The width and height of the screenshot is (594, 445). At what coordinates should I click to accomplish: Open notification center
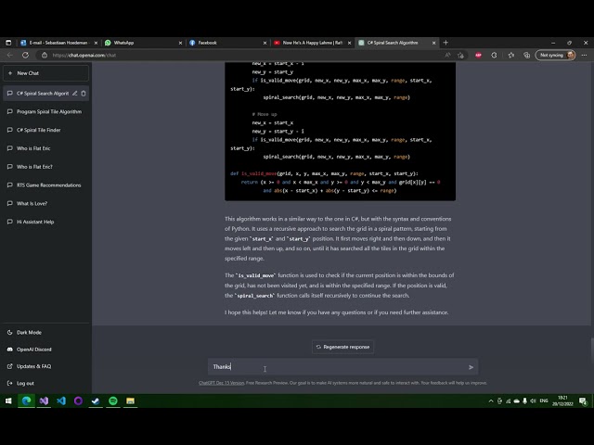pyautogui.click(x=584, y=400)
